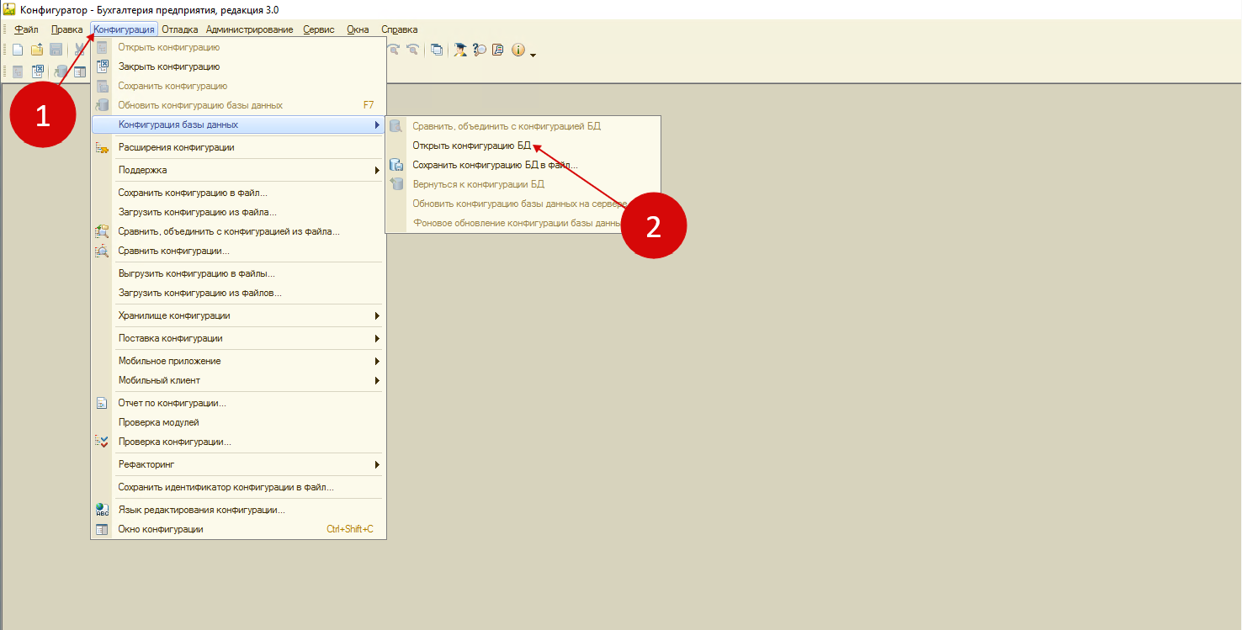Click globe icon for Язык редактирования конфигурации
The height and width of the screenshot is (630, 1242).
tap(102, 510)
